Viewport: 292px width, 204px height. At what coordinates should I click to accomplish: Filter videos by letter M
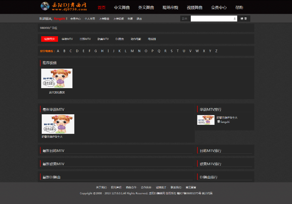[x=132, y=51]
